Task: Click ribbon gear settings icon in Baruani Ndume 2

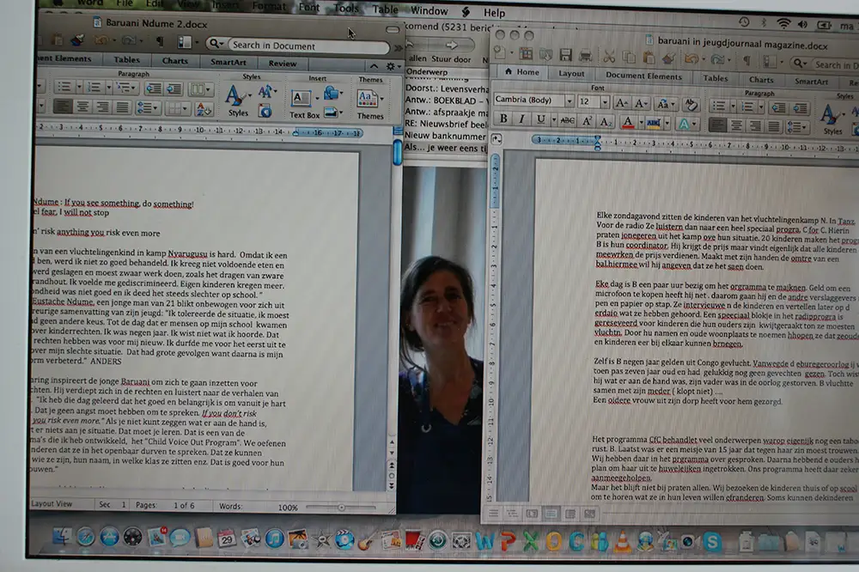Action: 391,66
